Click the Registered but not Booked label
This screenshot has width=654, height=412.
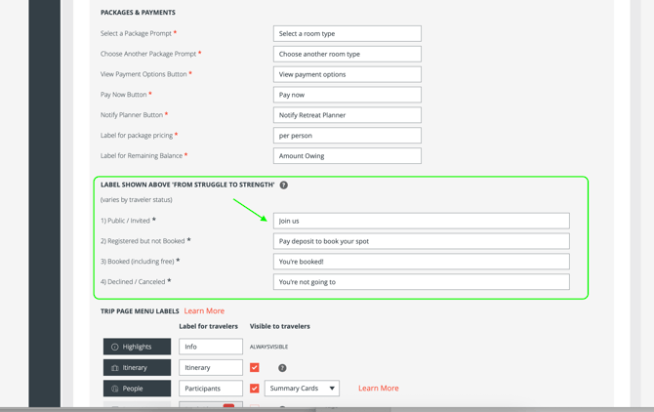point(143,241)
